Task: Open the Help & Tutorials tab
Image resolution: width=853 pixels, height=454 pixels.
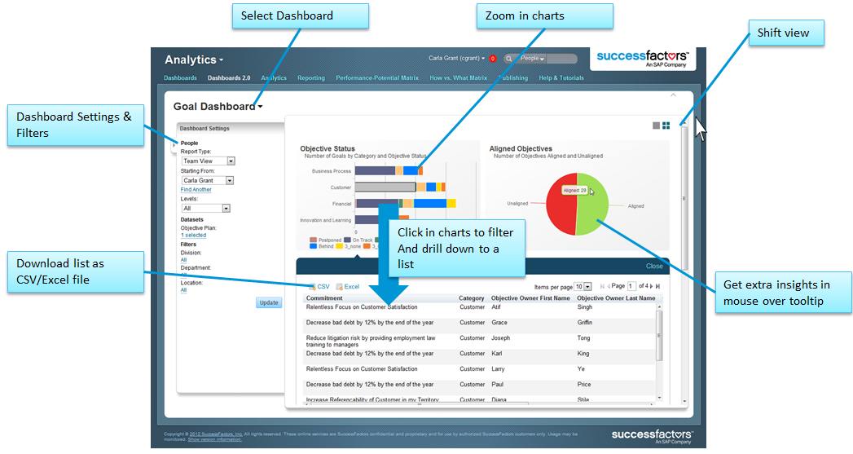Action: (561, 78)
